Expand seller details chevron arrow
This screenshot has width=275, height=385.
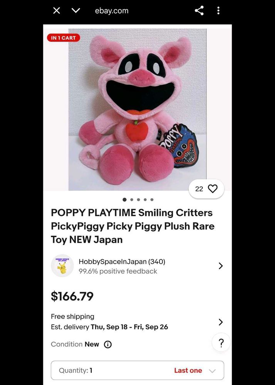tap(221, 266)
